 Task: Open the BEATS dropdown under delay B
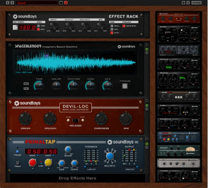[x=53, y=155]
